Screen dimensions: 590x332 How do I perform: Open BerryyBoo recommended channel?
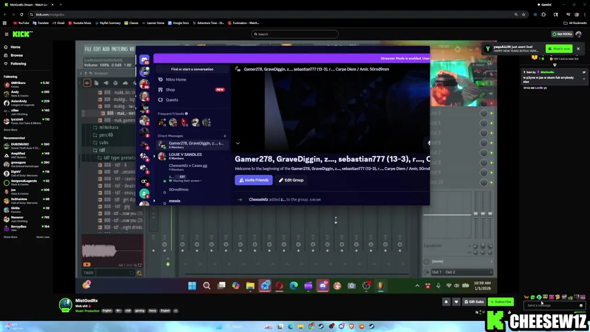tap(27, 228)
